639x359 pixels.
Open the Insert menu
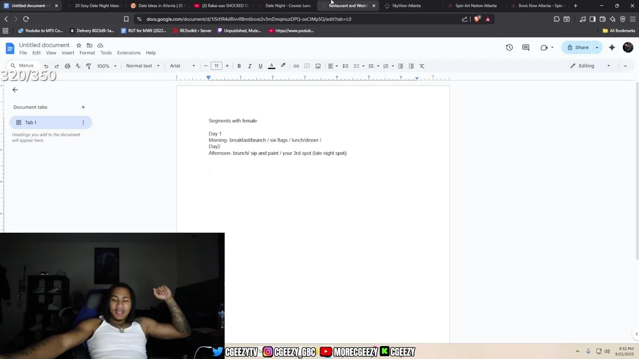coord(68,53)
